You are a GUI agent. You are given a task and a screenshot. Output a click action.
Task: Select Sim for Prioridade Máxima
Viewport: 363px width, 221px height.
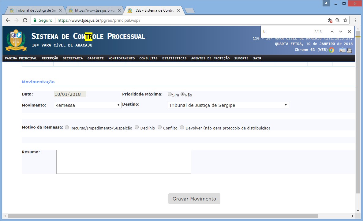(x=170, y=94)
